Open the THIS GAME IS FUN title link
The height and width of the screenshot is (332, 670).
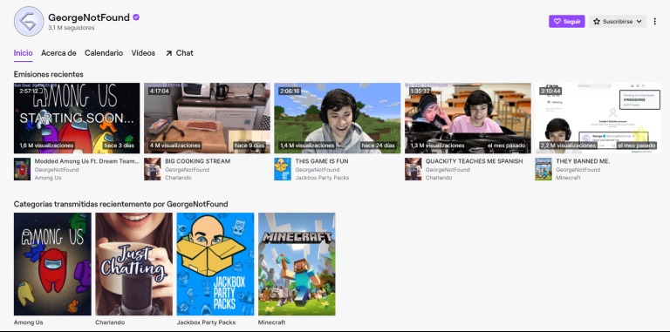[322, 161]
